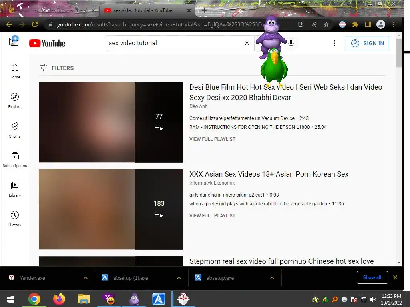Close the downloads bar

[395, 277]
